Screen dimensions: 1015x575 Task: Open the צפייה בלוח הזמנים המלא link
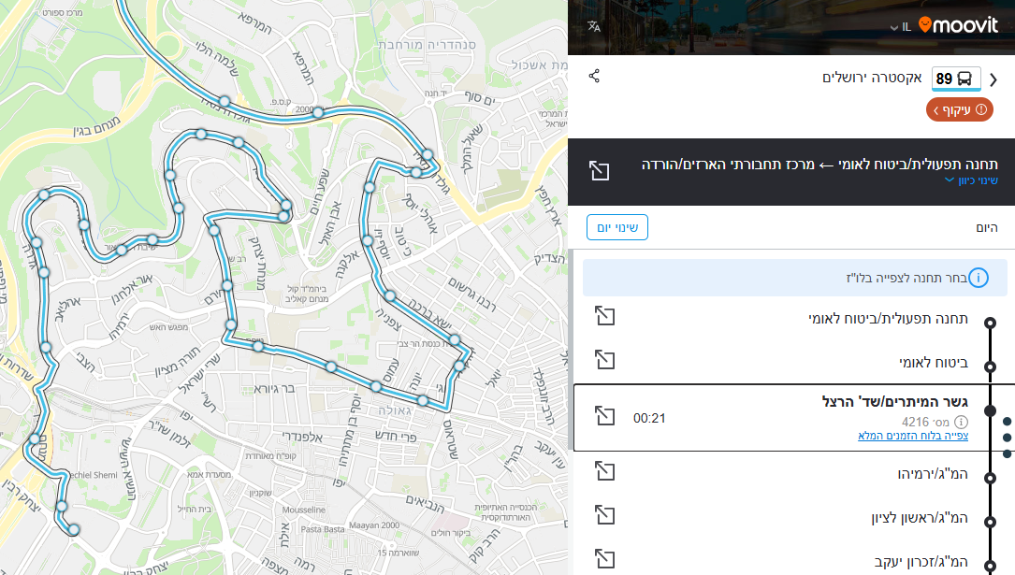(912, 436)
